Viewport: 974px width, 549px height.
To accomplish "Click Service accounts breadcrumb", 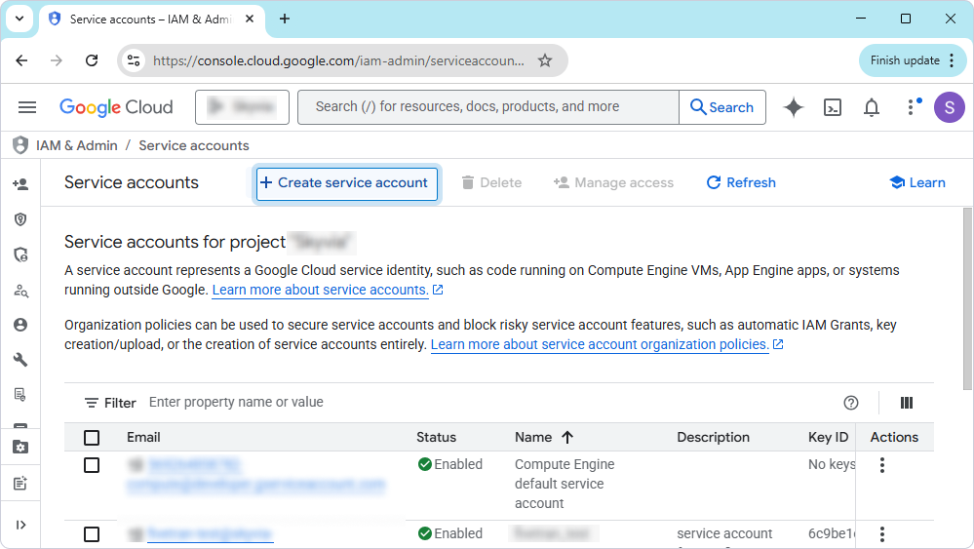I will [194, 145].
